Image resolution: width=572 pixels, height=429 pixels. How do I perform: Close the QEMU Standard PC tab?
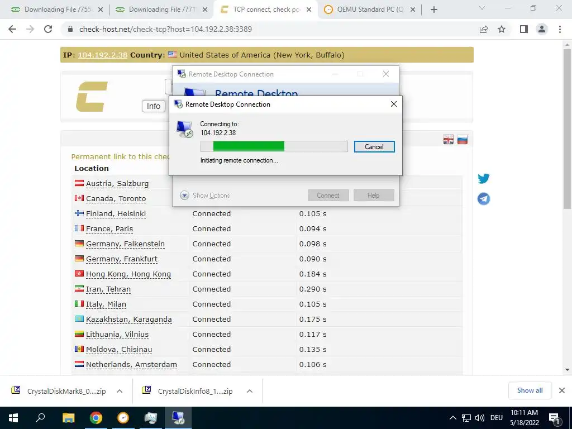tap(413, 10)
